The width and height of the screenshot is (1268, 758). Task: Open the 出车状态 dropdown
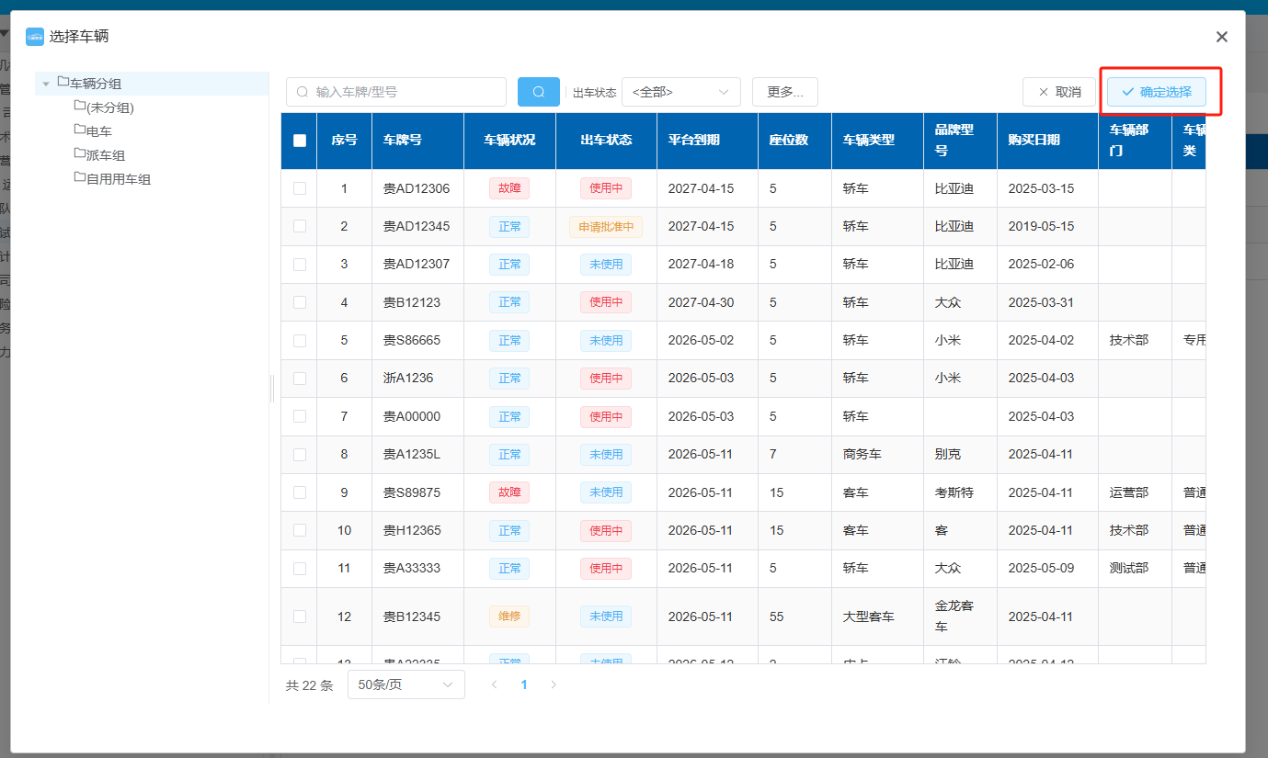pos(680,92)
